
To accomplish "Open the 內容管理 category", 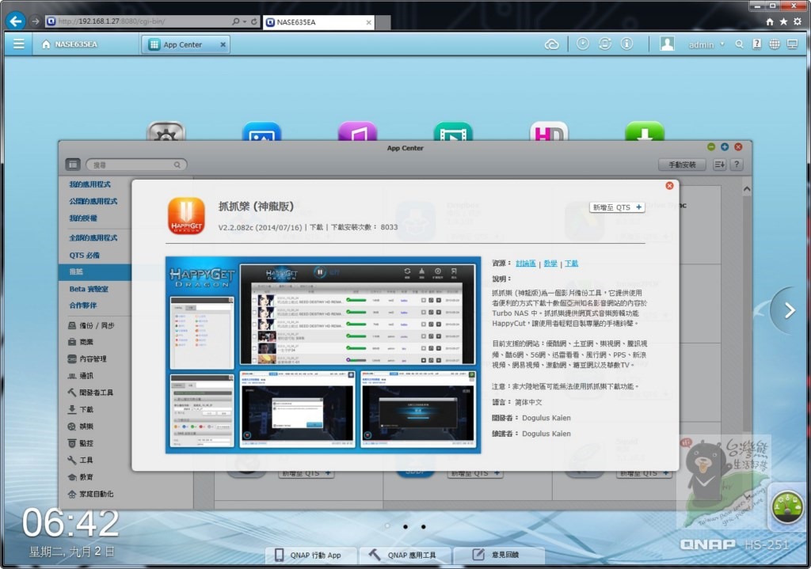I will pos(87,359).
